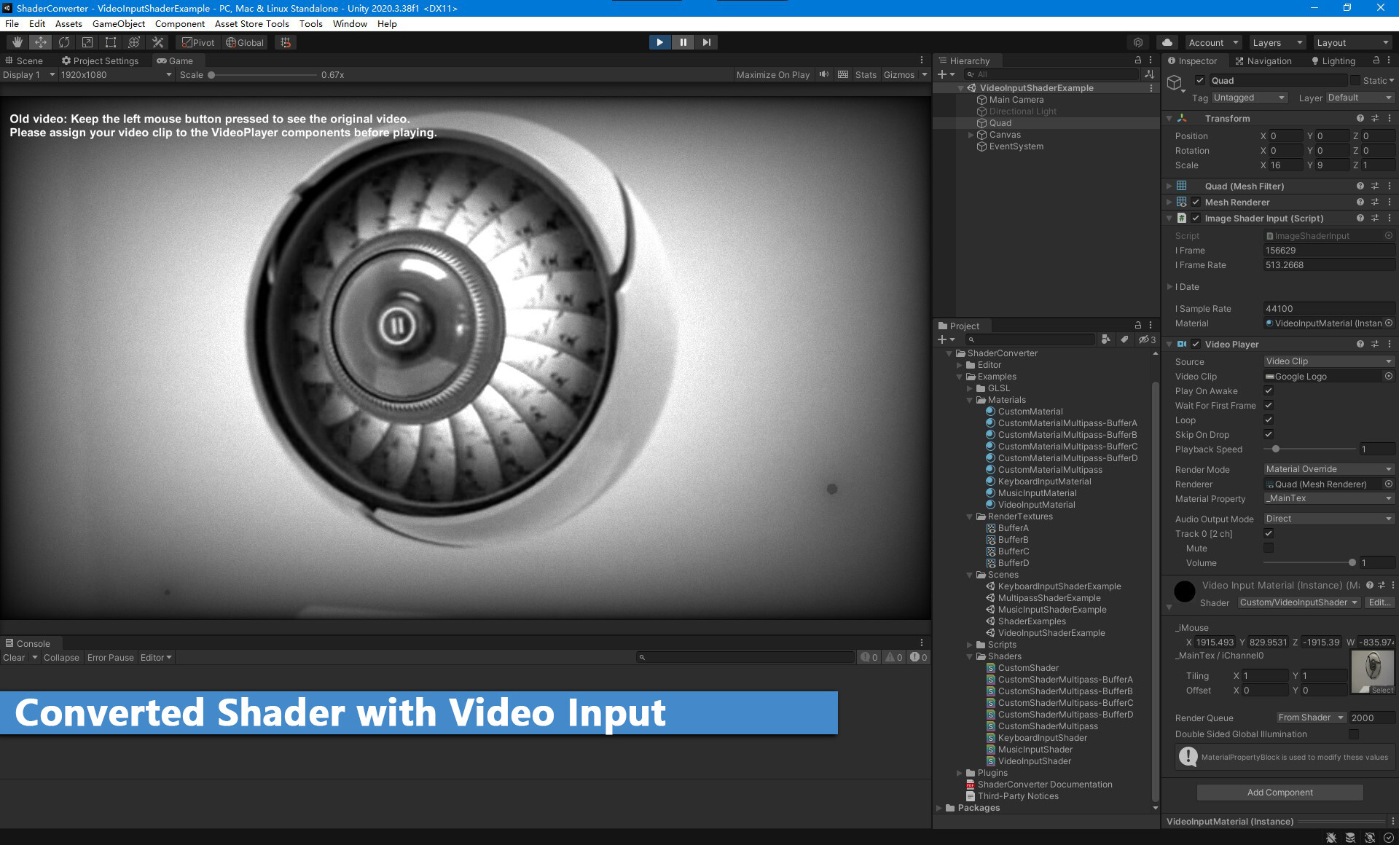The image size is (1399, 845).
Task: Click the Step frame button
Action: (x=706, y=42)
